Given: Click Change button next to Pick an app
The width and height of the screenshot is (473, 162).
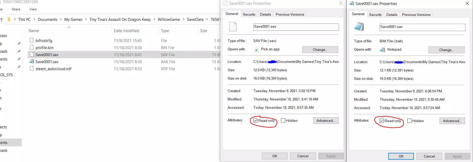Looking at the screenshot, I should pos(320,50).
